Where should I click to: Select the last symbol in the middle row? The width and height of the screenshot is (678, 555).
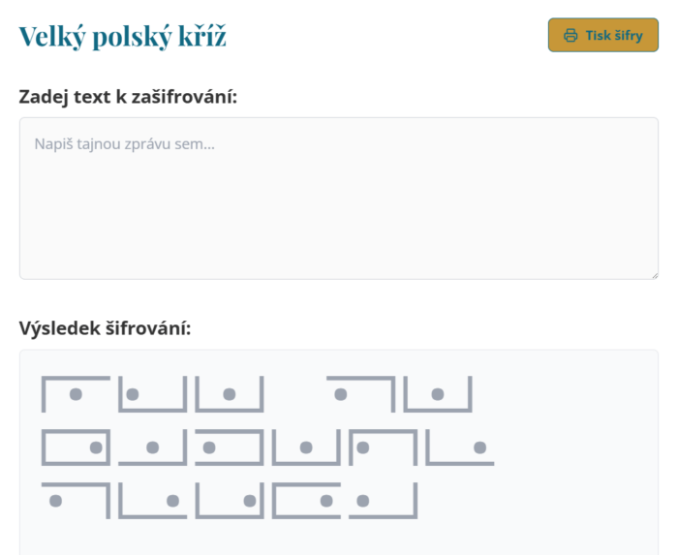pos(460,447)
